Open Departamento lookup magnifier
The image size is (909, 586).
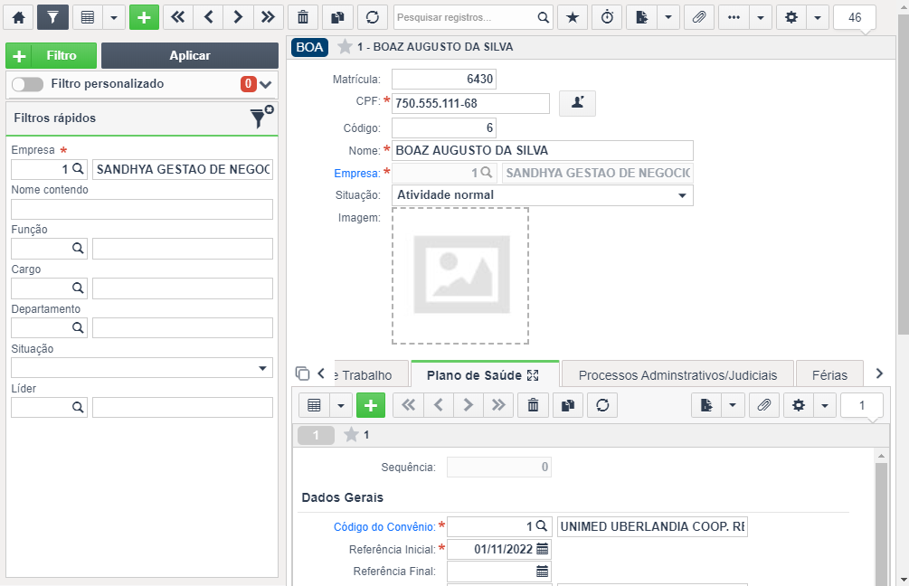tap(79, 327)
